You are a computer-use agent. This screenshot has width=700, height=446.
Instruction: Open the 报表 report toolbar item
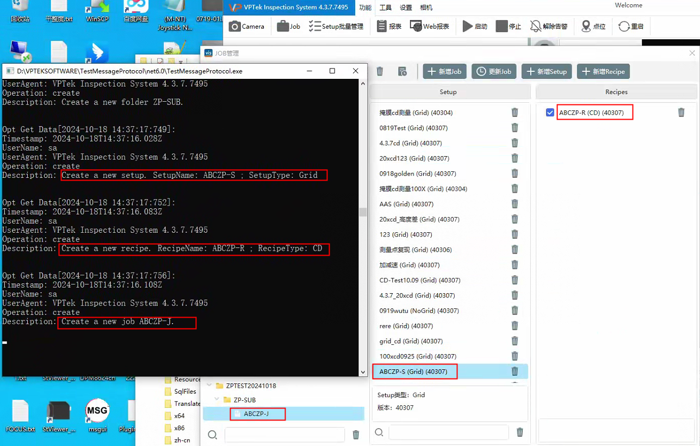point(389,26)
